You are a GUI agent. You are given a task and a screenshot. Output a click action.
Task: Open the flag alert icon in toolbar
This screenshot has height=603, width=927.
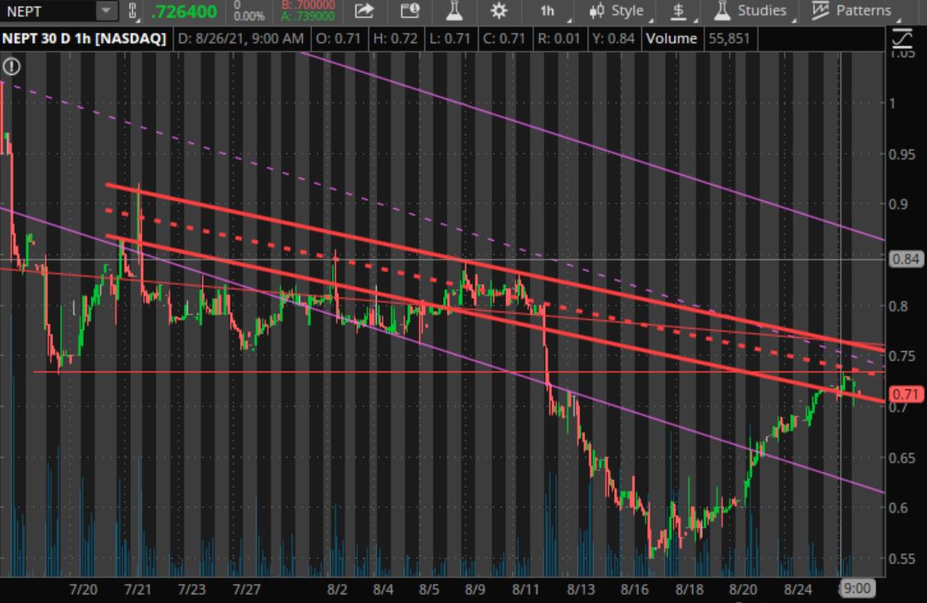(x=410, y=11)
